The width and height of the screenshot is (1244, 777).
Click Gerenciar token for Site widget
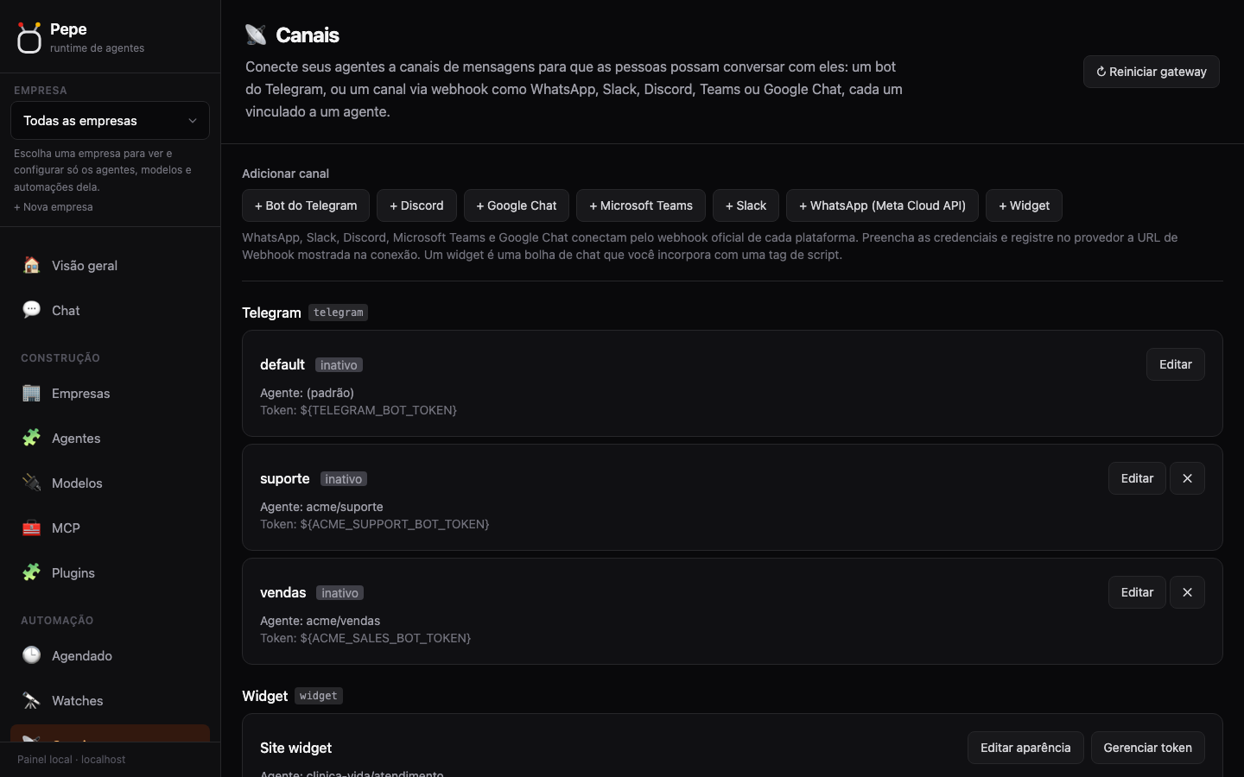click(1147, 748)
